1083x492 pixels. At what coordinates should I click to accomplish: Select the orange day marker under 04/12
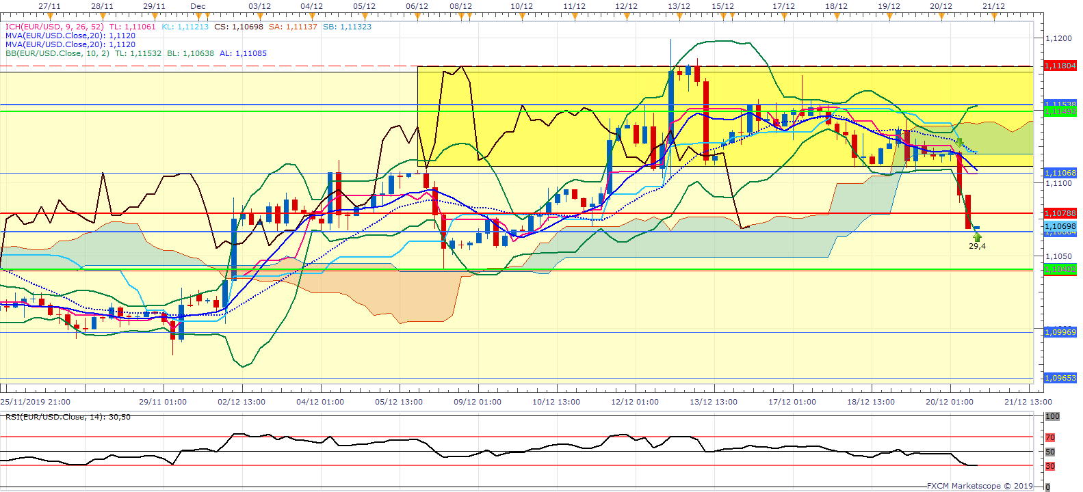312,15
